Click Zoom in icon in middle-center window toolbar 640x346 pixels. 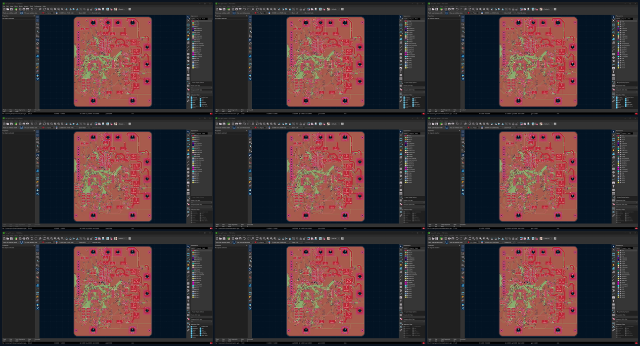tap(261, 124)
